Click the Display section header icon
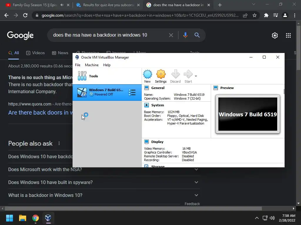The image size is (301, 225). coord(146,142)
